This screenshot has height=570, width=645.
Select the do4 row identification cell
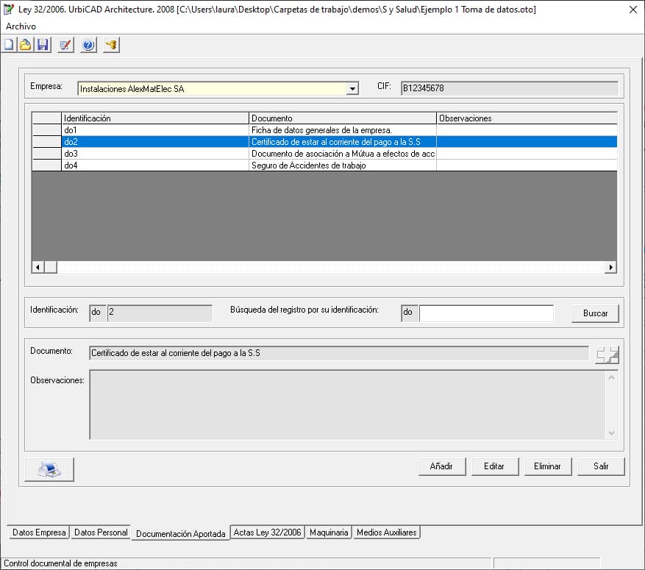155,165
